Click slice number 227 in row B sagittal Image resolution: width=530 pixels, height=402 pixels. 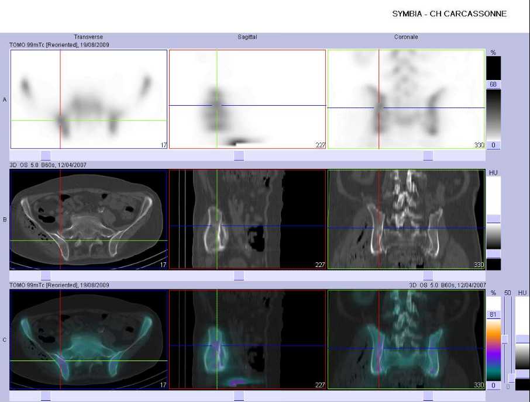click(x=320, y=265)
